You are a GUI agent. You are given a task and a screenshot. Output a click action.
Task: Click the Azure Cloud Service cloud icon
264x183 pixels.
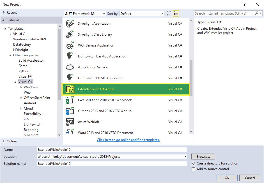click(x=70, y=67)
